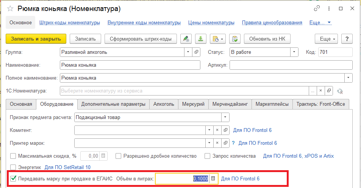361x188 pixels.
Task: Clear the Комитент field with X icon
Action: [x=217, y=130]
